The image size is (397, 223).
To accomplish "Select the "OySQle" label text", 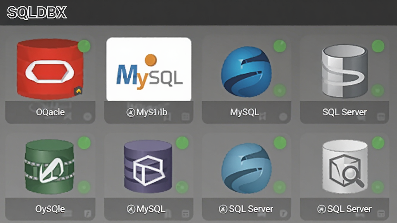I will pyautogui.click(x=50, y=209).
